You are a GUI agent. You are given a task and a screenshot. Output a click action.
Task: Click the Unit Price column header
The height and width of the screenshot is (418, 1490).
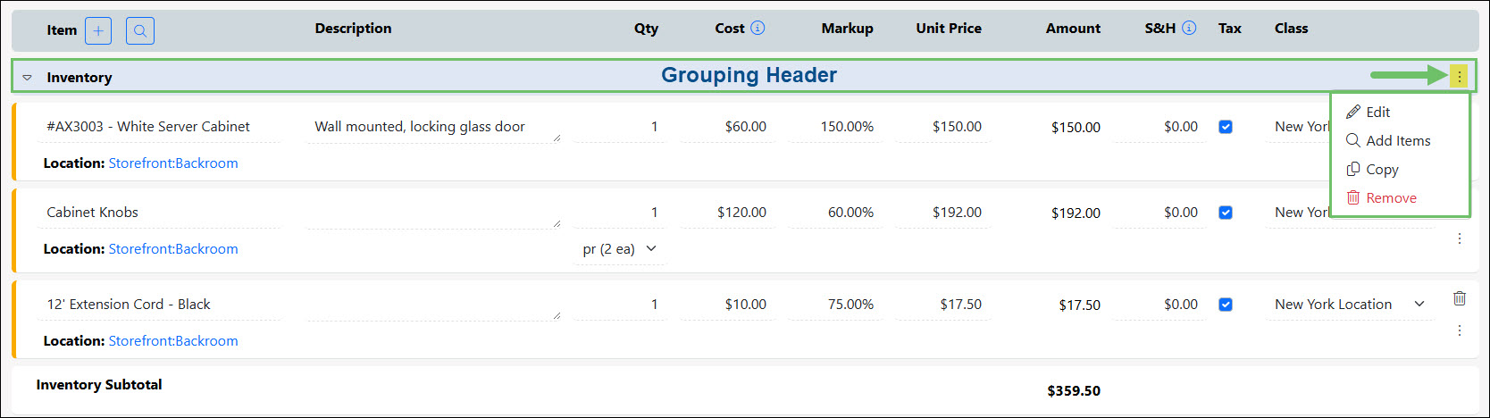click(949, 29)
